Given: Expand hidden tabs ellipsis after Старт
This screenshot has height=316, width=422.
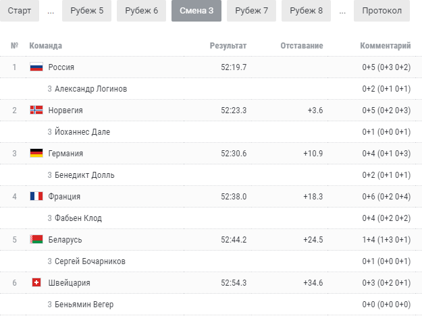Looking at the screenshot, I should [x=51, y=12].
